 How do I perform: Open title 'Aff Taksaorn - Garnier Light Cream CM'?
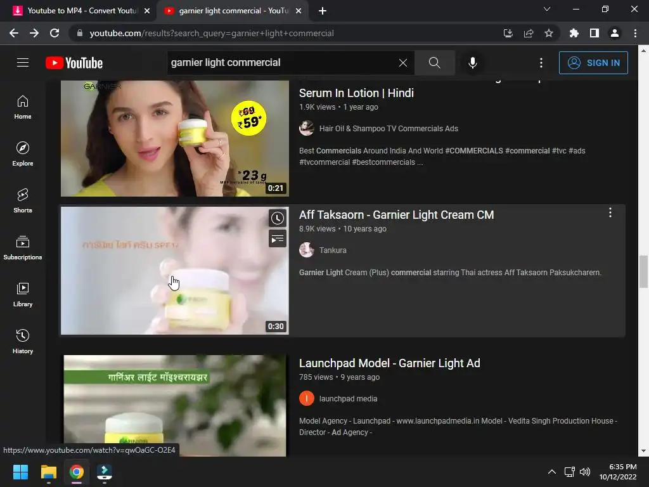[397, 215]
